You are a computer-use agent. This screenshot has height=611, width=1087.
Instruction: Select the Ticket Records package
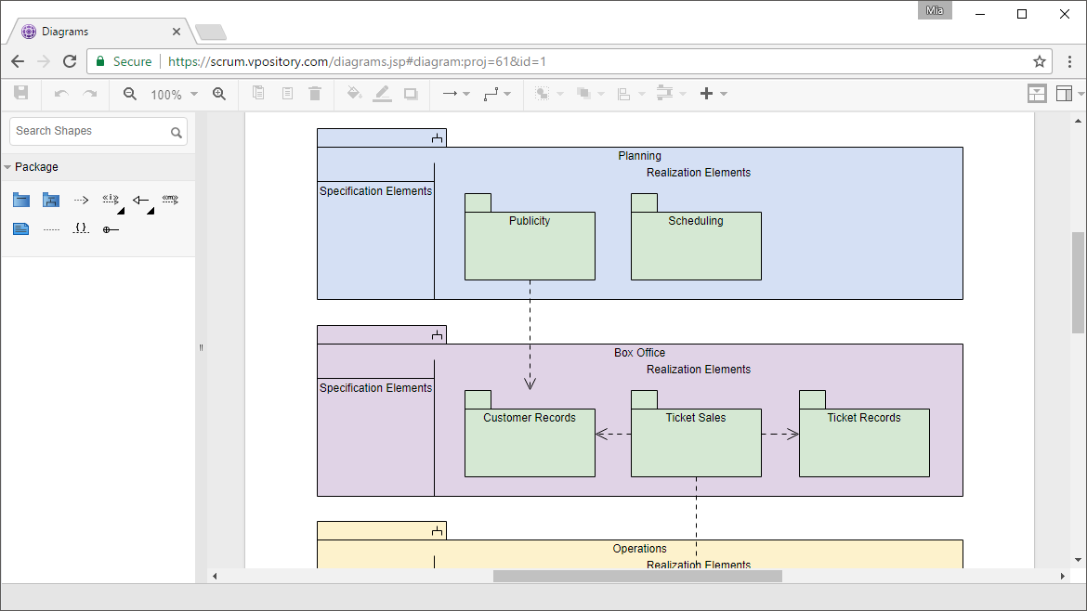(864, 434)
